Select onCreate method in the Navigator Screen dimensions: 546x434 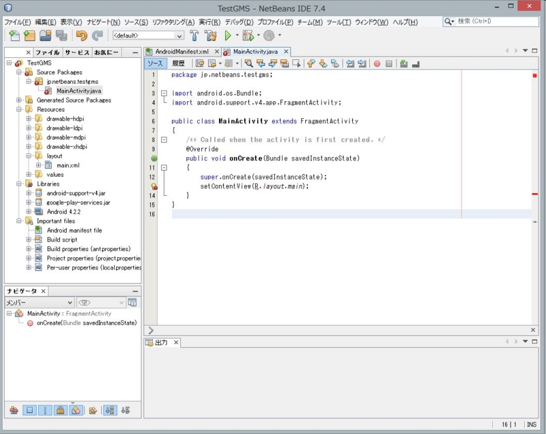coord(87,323)
